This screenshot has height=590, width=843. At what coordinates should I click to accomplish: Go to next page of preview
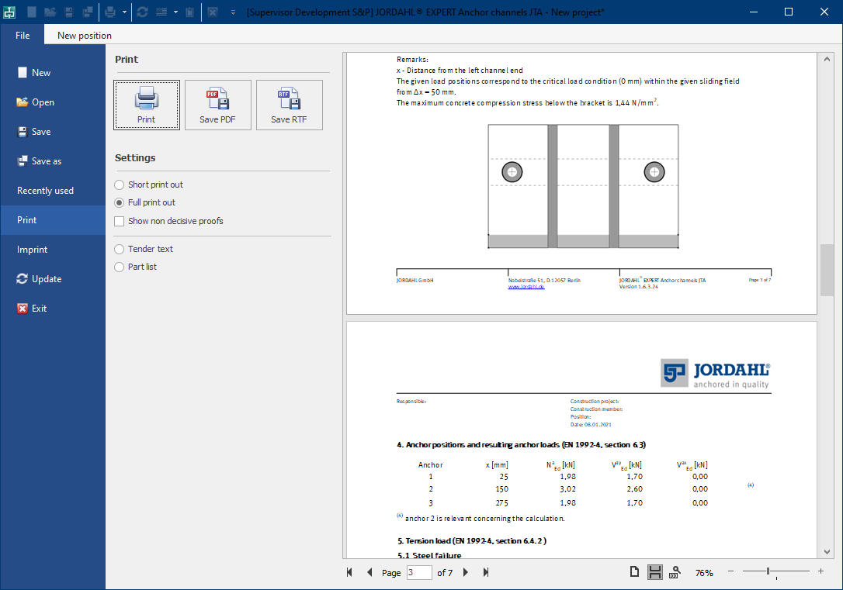point(466,572)
